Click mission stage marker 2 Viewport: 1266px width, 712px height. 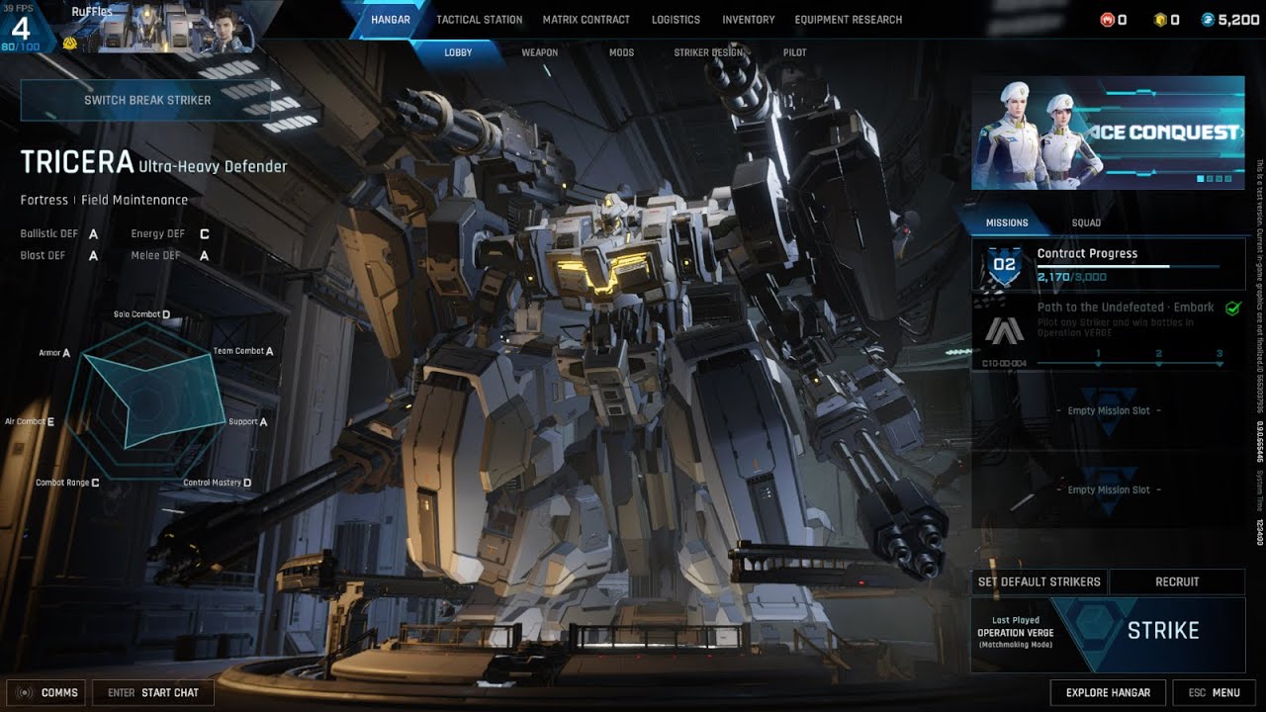(x=1159, y=358)
